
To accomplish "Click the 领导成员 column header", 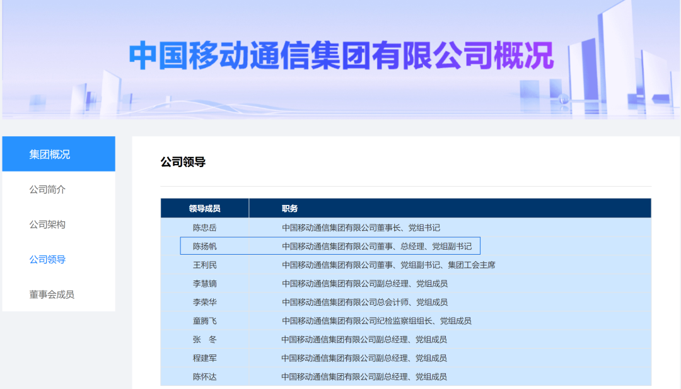I will tap(204, 209).
